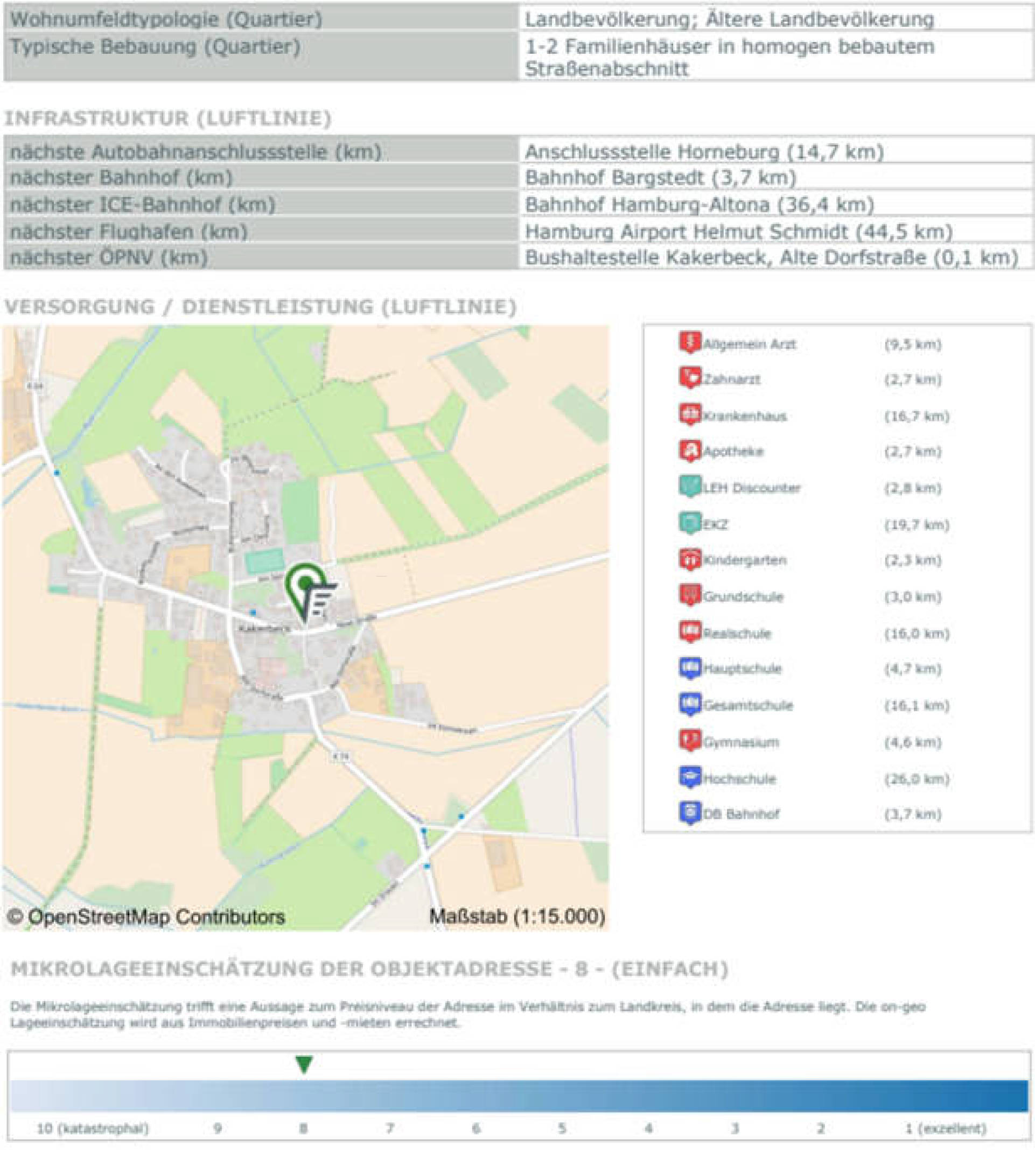Select the Infrastruktur section header
The width and height of the screenshot is (1035, 1153).
click(170, 118)
